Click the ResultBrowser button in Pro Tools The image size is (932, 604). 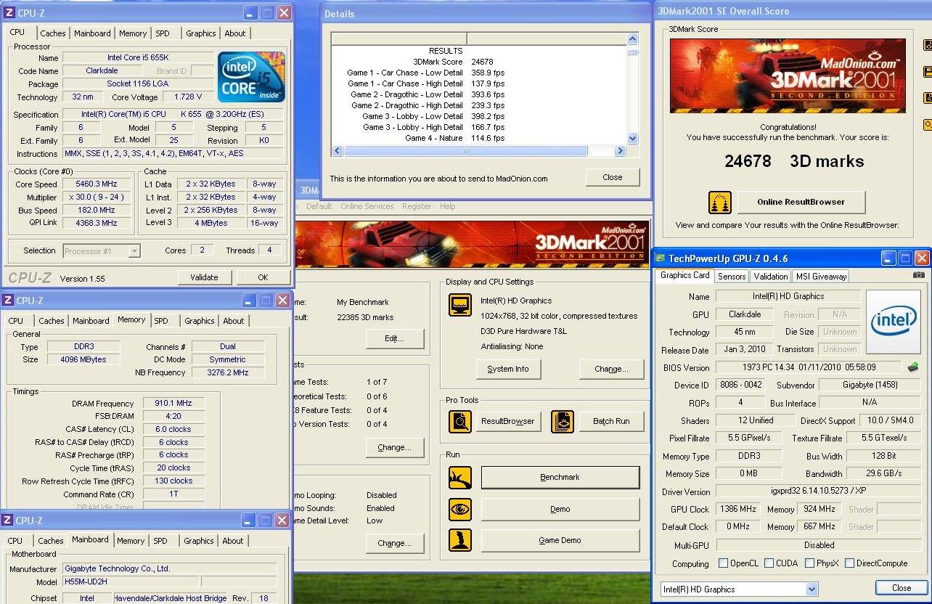pos(508,421)
